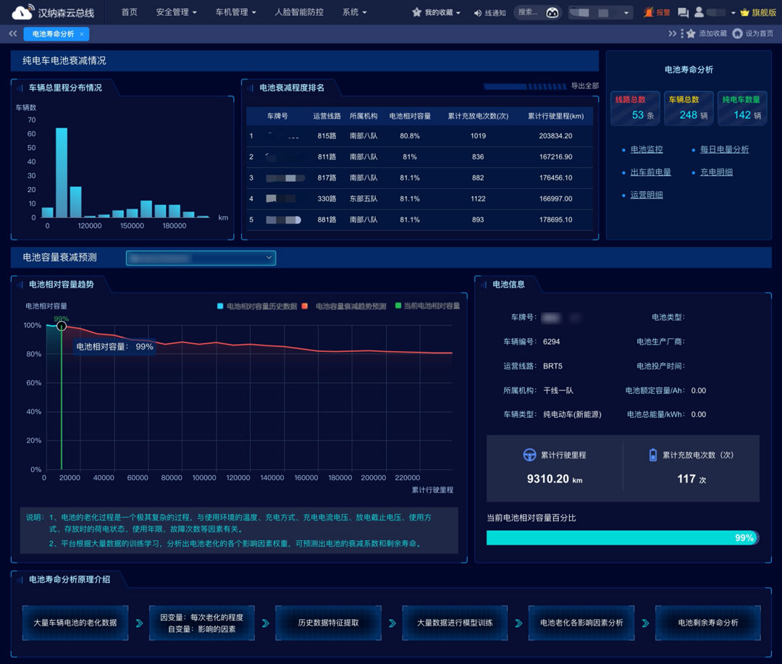Viewport: 782px width, 664px height.
Task: Expand the 系统 menu
Action: 354,12
